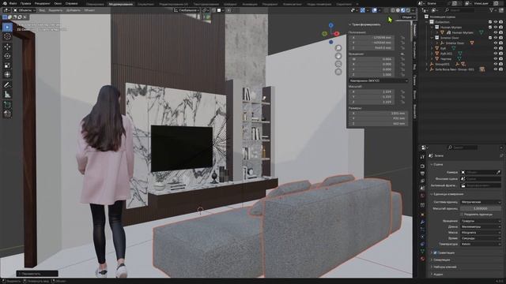The image size is (506, 284).
Task: Click the unit scale value field
Action: pyautogui.click(x=481, y=208)
